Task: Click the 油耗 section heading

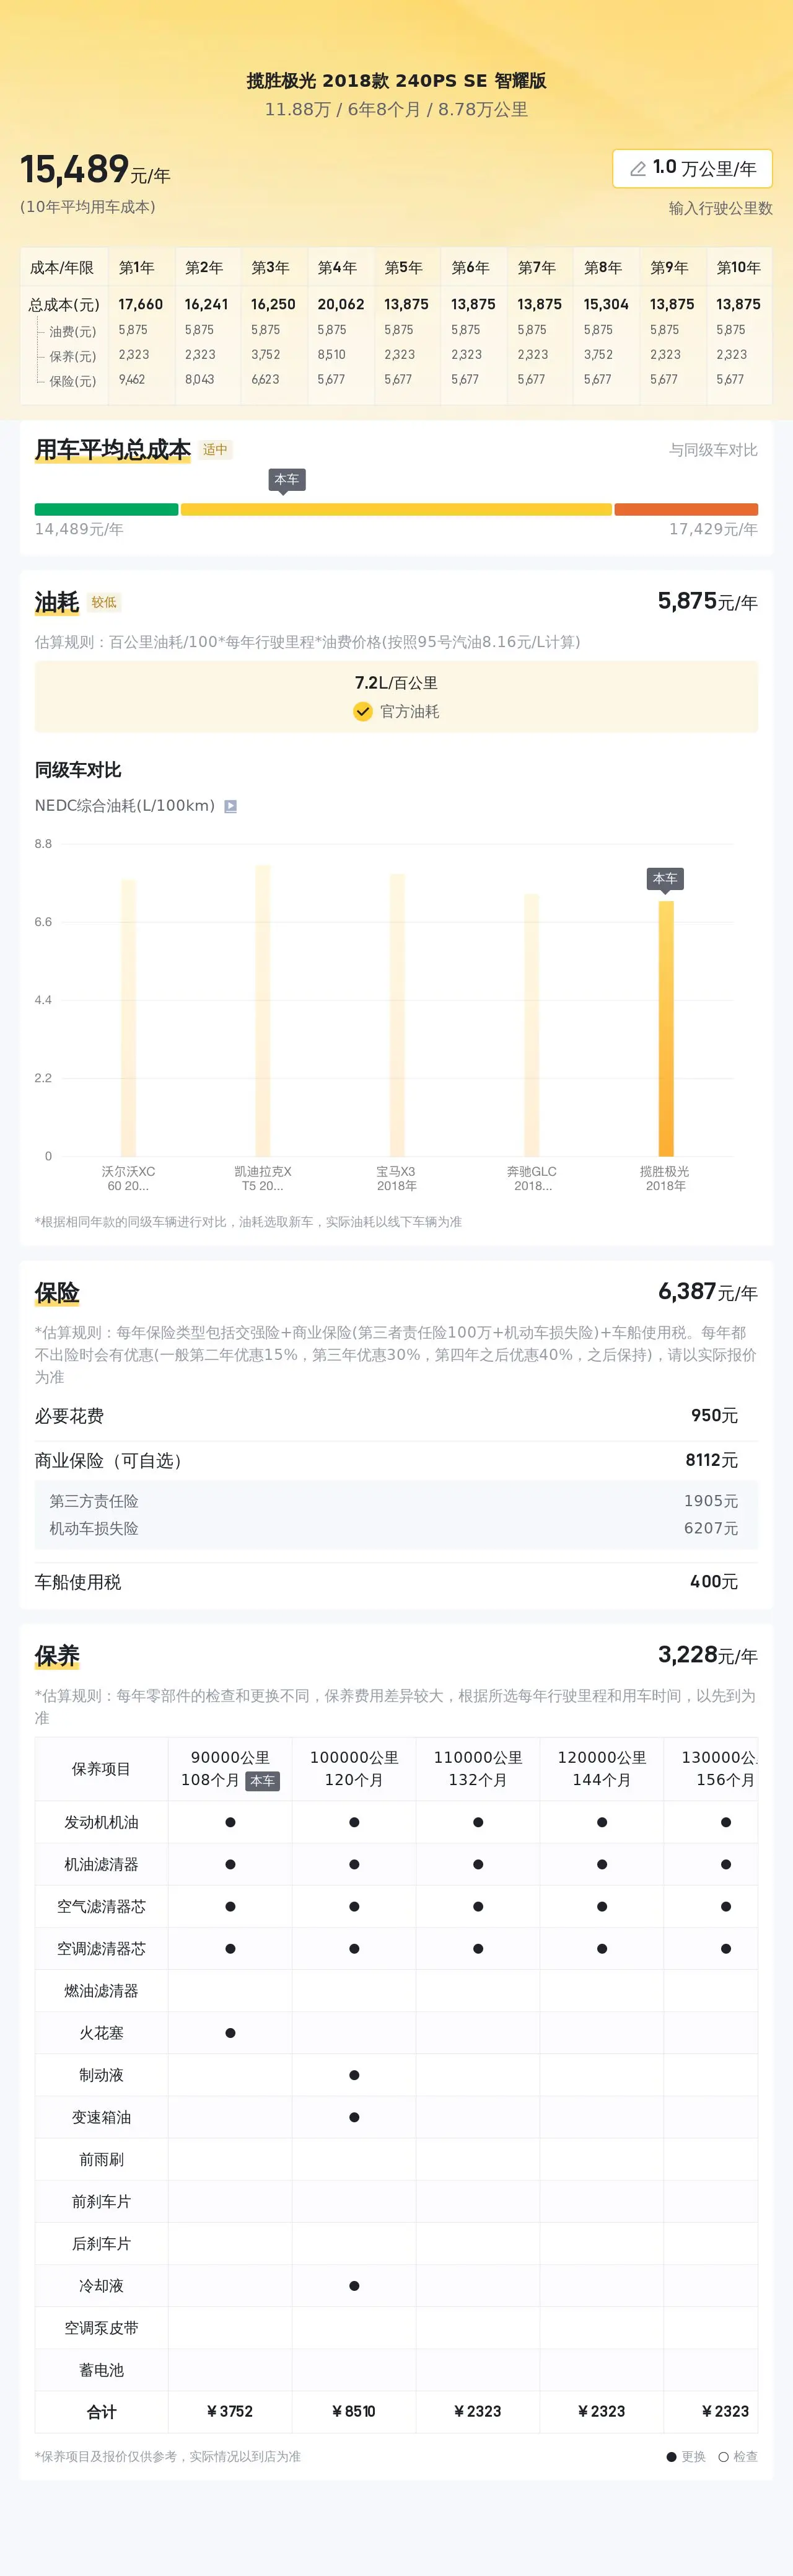Action: (x=57, y=602)
